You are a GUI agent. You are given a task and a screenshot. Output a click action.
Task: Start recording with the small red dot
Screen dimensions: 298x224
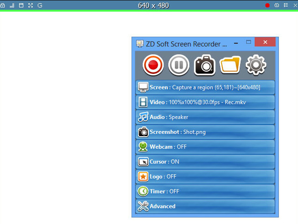(x=267, y=5)
